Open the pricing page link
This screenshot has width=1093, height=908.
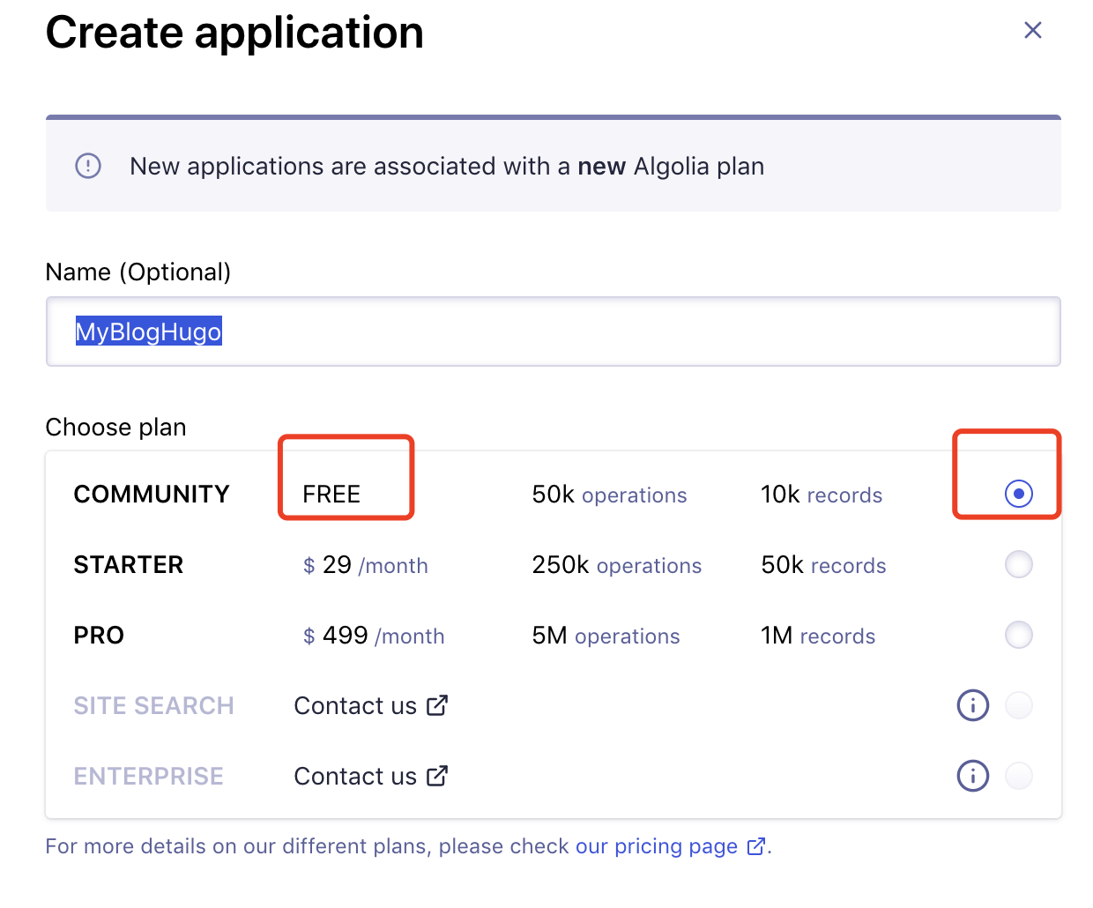[x=675, y=846]
